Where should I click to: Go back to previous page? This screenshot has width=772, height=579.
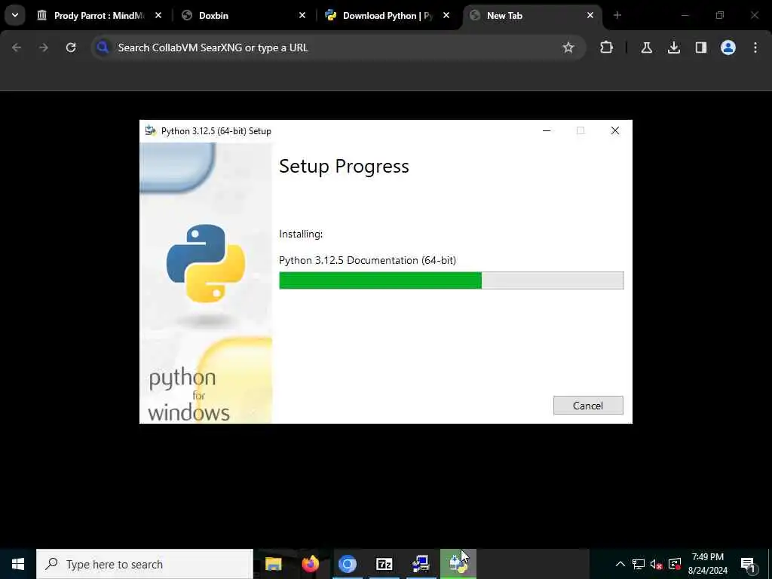coord(17,47)
